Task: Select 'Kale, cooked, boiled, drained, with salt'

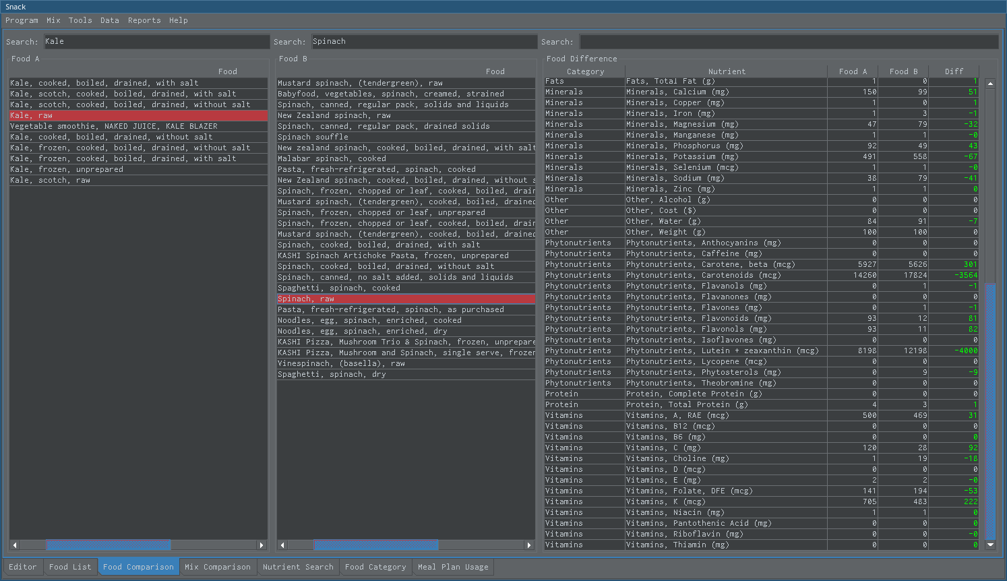Action: 138,84
